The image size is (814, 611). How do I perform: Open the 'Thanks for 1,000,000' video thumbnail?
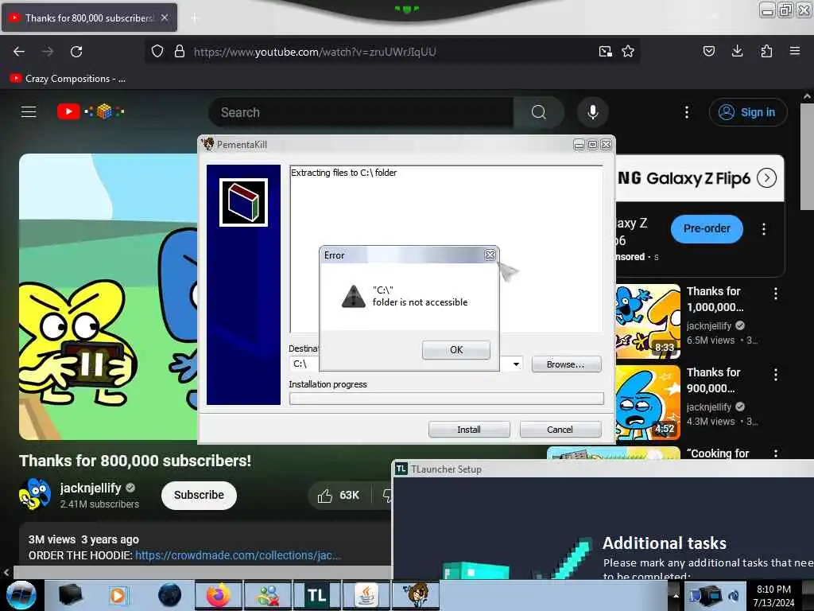(648, 321)
